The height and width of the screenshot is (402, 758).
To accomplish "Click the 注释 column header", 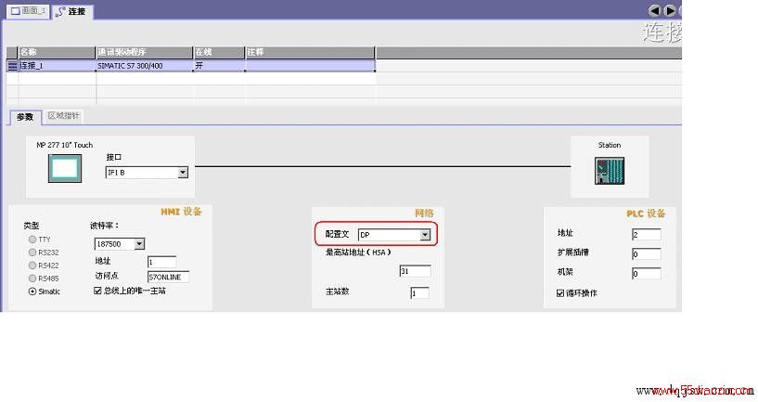I will [x=310, y=52].
